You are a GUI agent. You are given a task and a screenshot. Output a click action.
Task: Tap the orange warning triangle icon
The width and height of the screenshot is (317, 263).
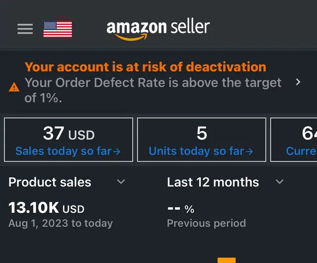tap(14, 87)
